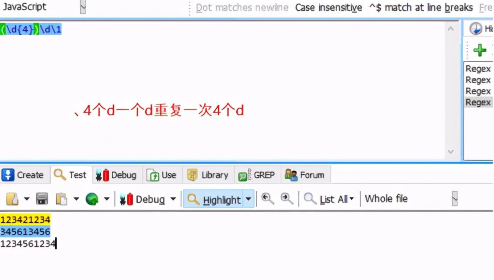Toggle the Highlight button
The width and height of the screenshot is (494, 280).
213,199
